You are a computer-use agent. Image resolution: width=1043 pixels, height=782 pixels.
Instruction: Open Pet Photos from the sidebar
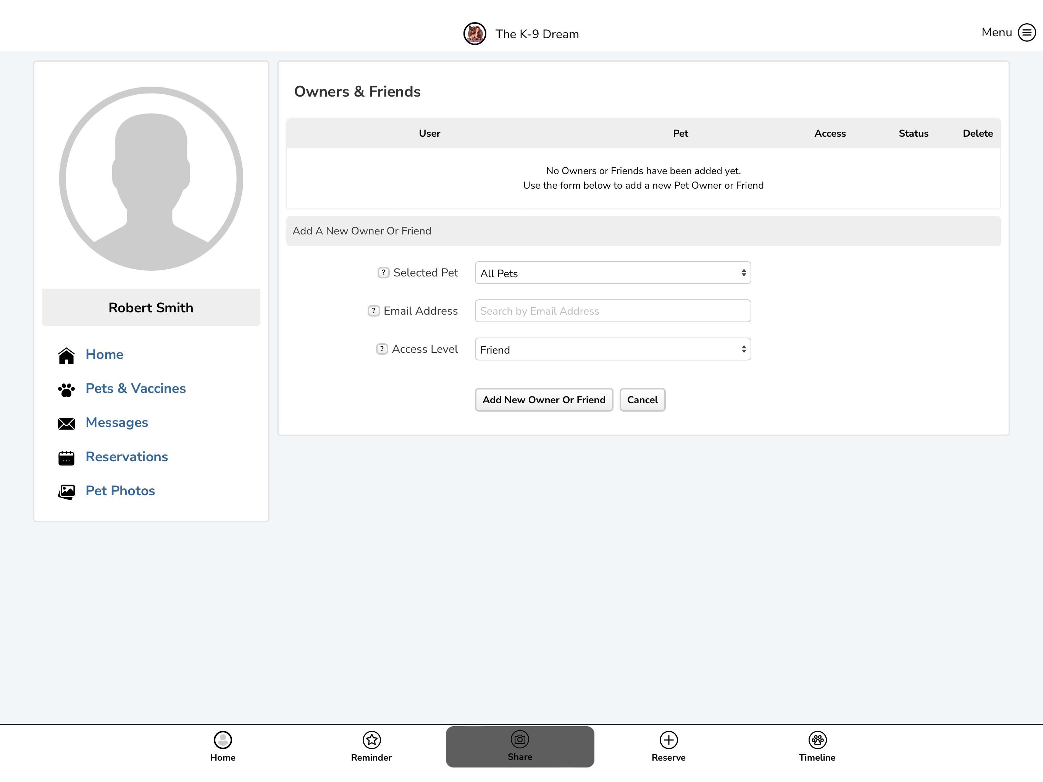(x=120, y=491)
